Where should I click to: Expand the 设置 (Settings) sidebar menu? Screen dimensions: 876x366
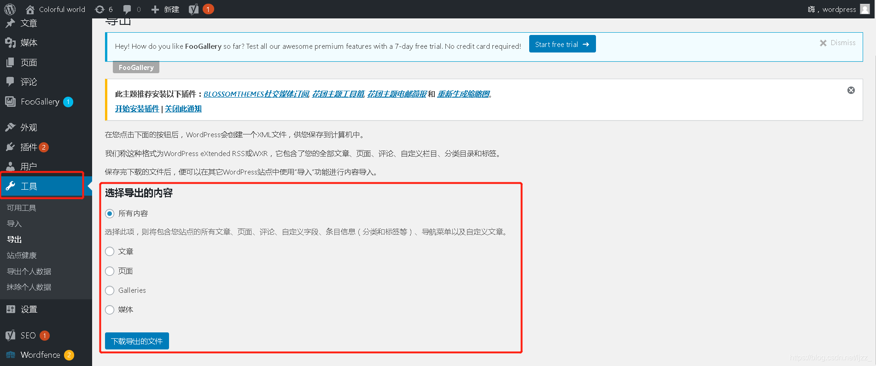[x=29, y=309]
